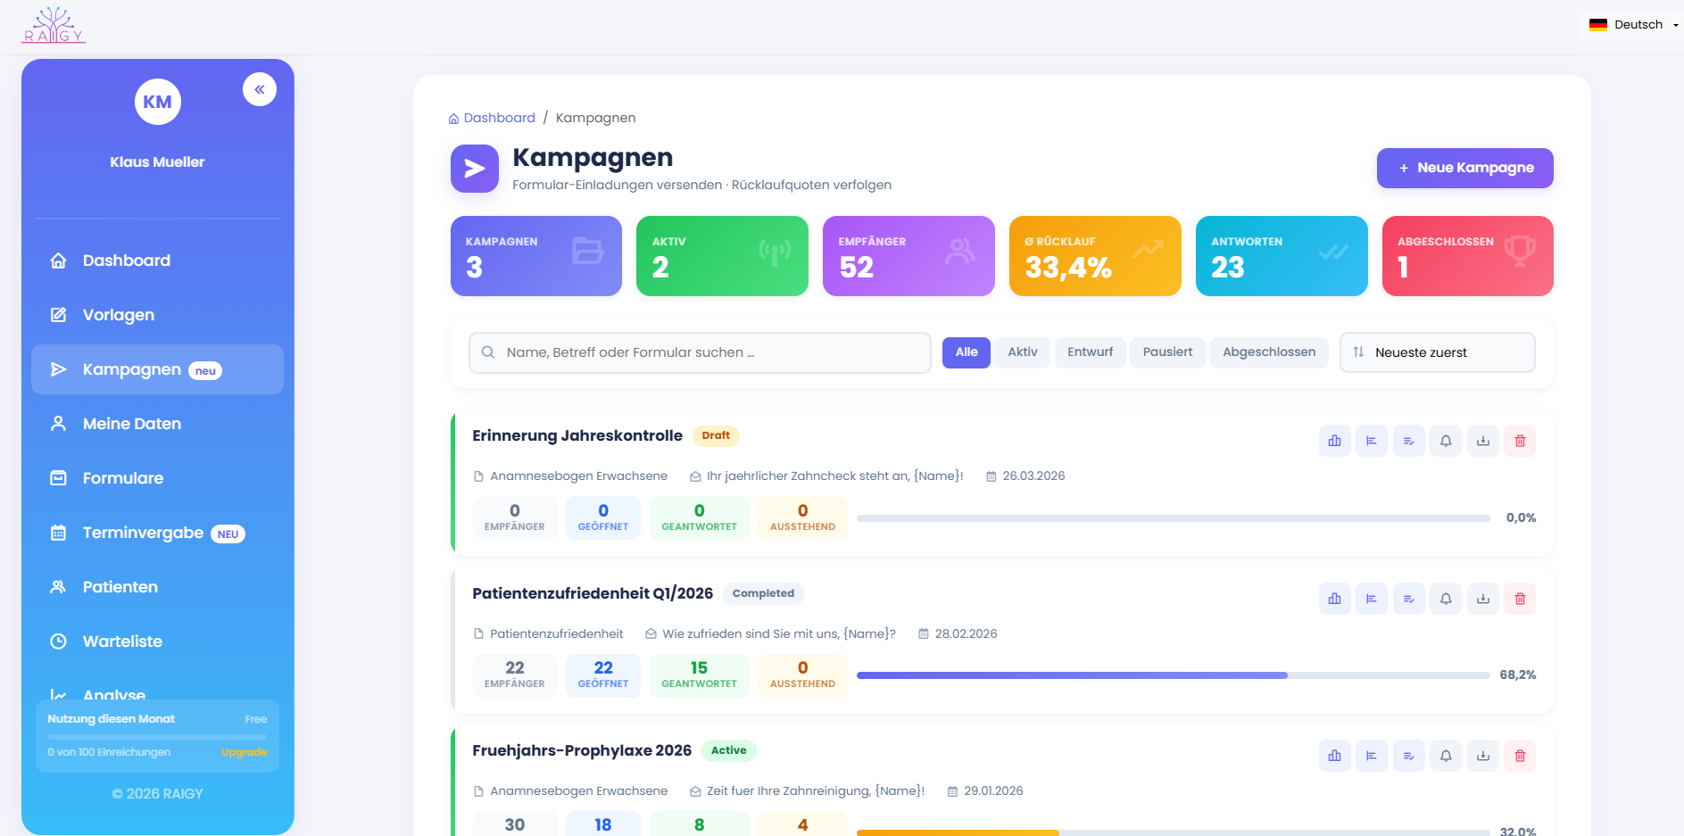Viewport: 1684px width, 836px height.
Task: Click the responses list icon for Fruehjahrs-Prophylaxe 2026
Action: click(1409, 756)
